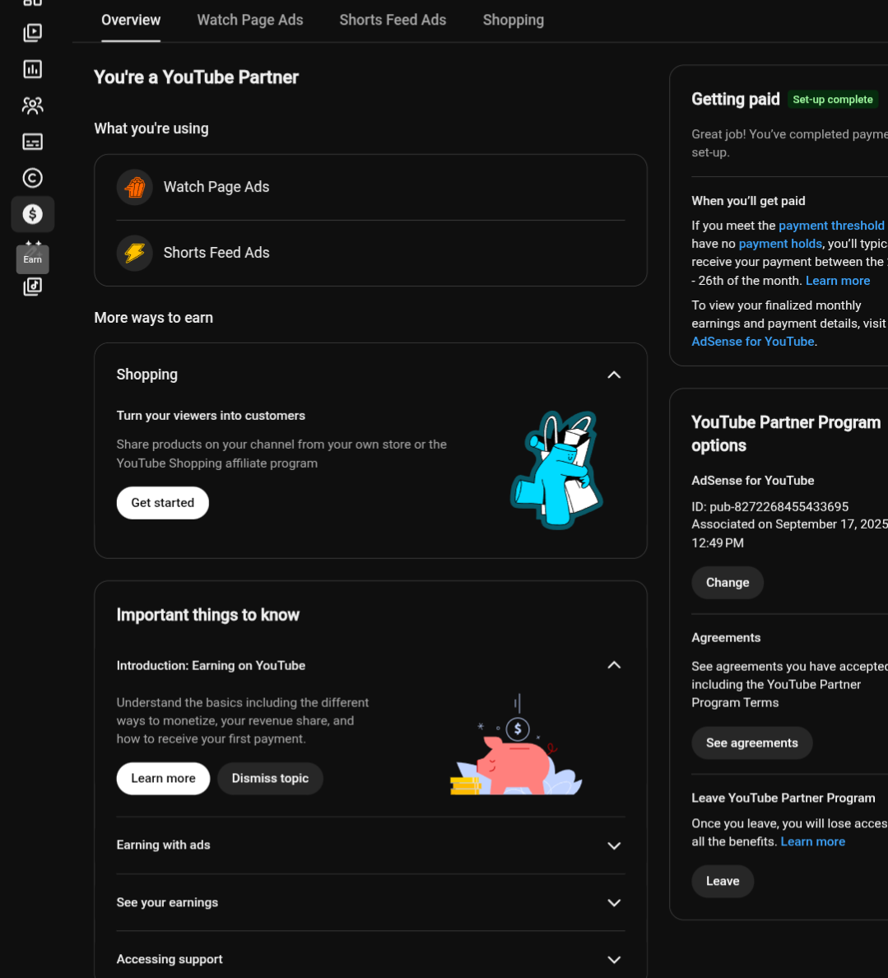Viewport: 888px width, 978px height.
Task: Switch to the Shorts Feed Ads tab
Action: point(393,20)
